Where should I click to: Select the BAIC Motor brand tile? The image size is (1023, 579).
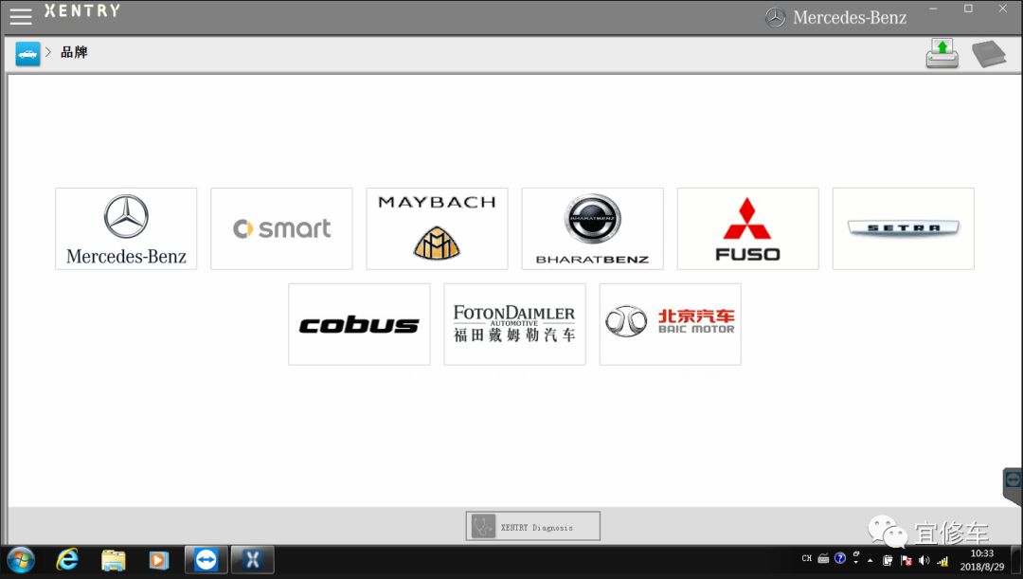click(x=670, y=324)
